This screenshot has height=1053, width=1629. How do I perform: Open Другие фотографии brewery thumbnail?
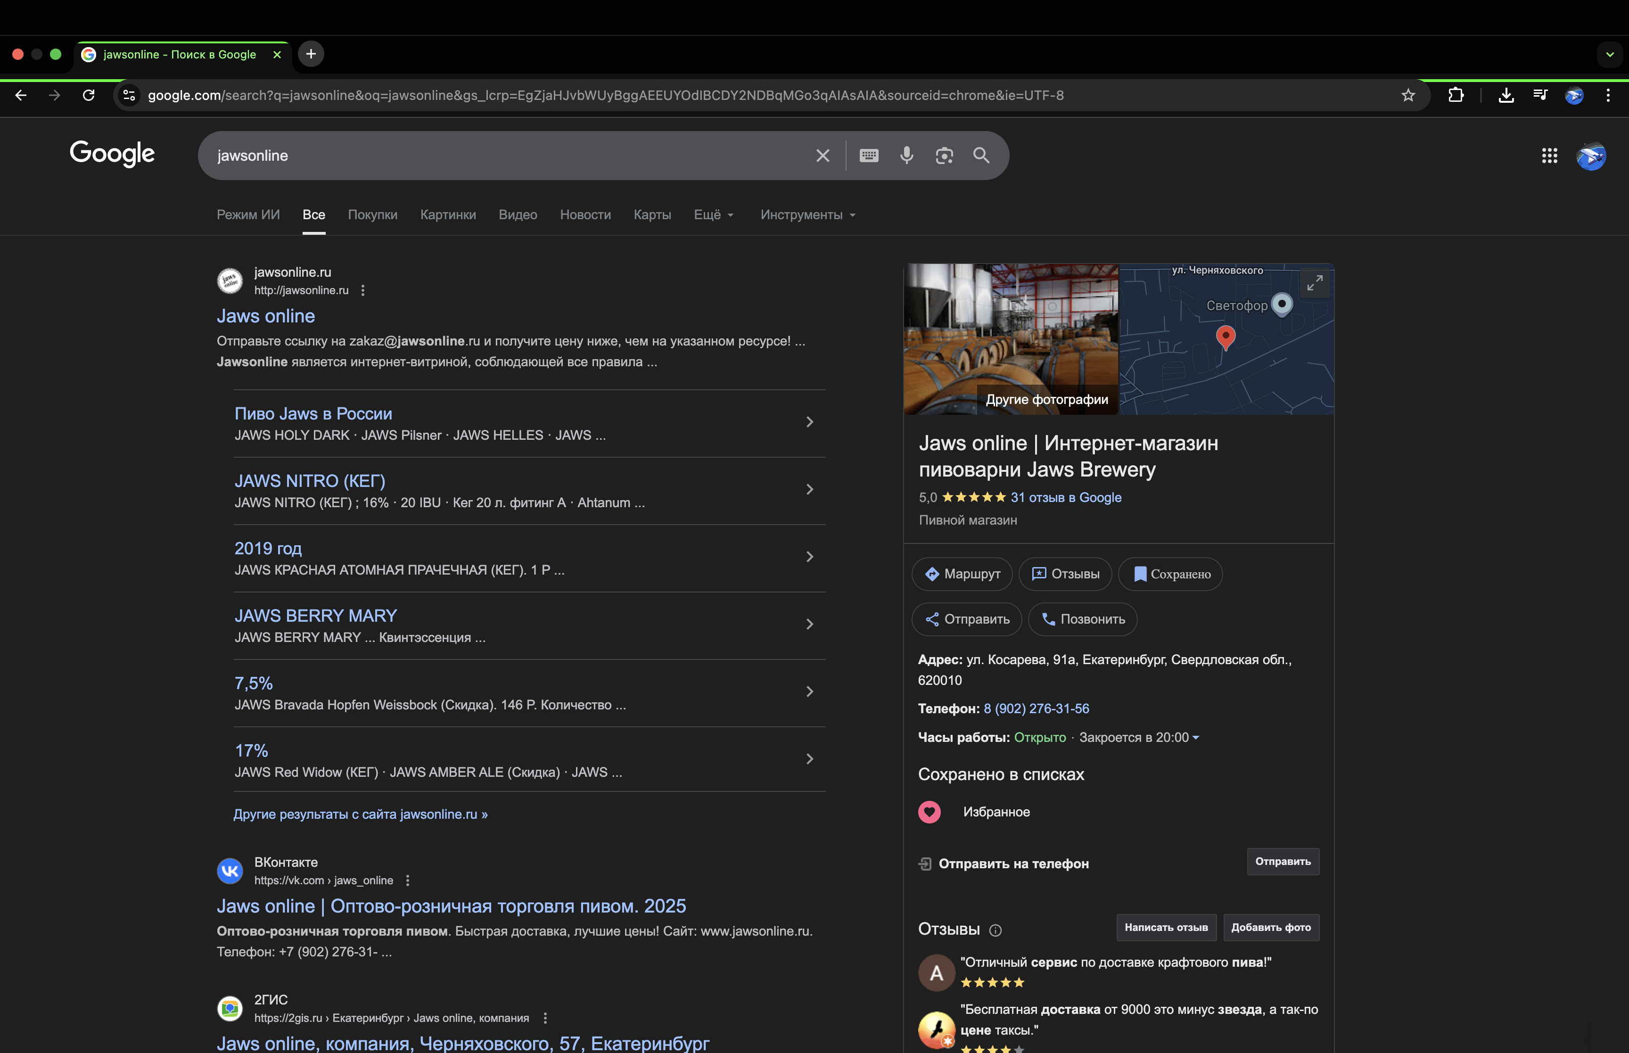(1011, 339)
